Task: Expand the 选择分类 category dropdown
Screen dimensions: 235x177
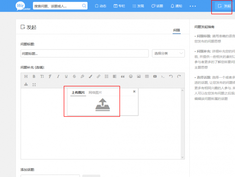Action: (168, 53)
